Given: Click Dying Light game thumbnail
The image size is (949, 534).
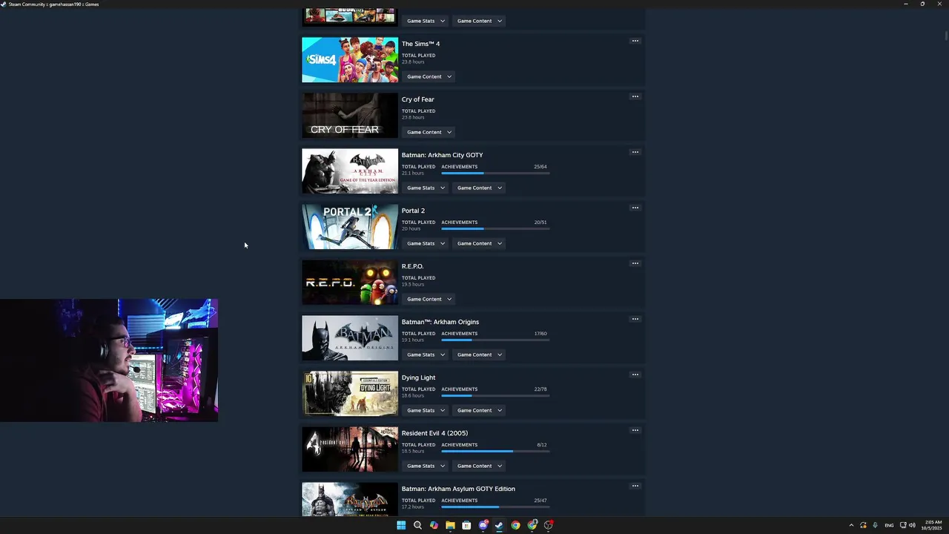Looking at the screenshot, I should coord(350,394).
